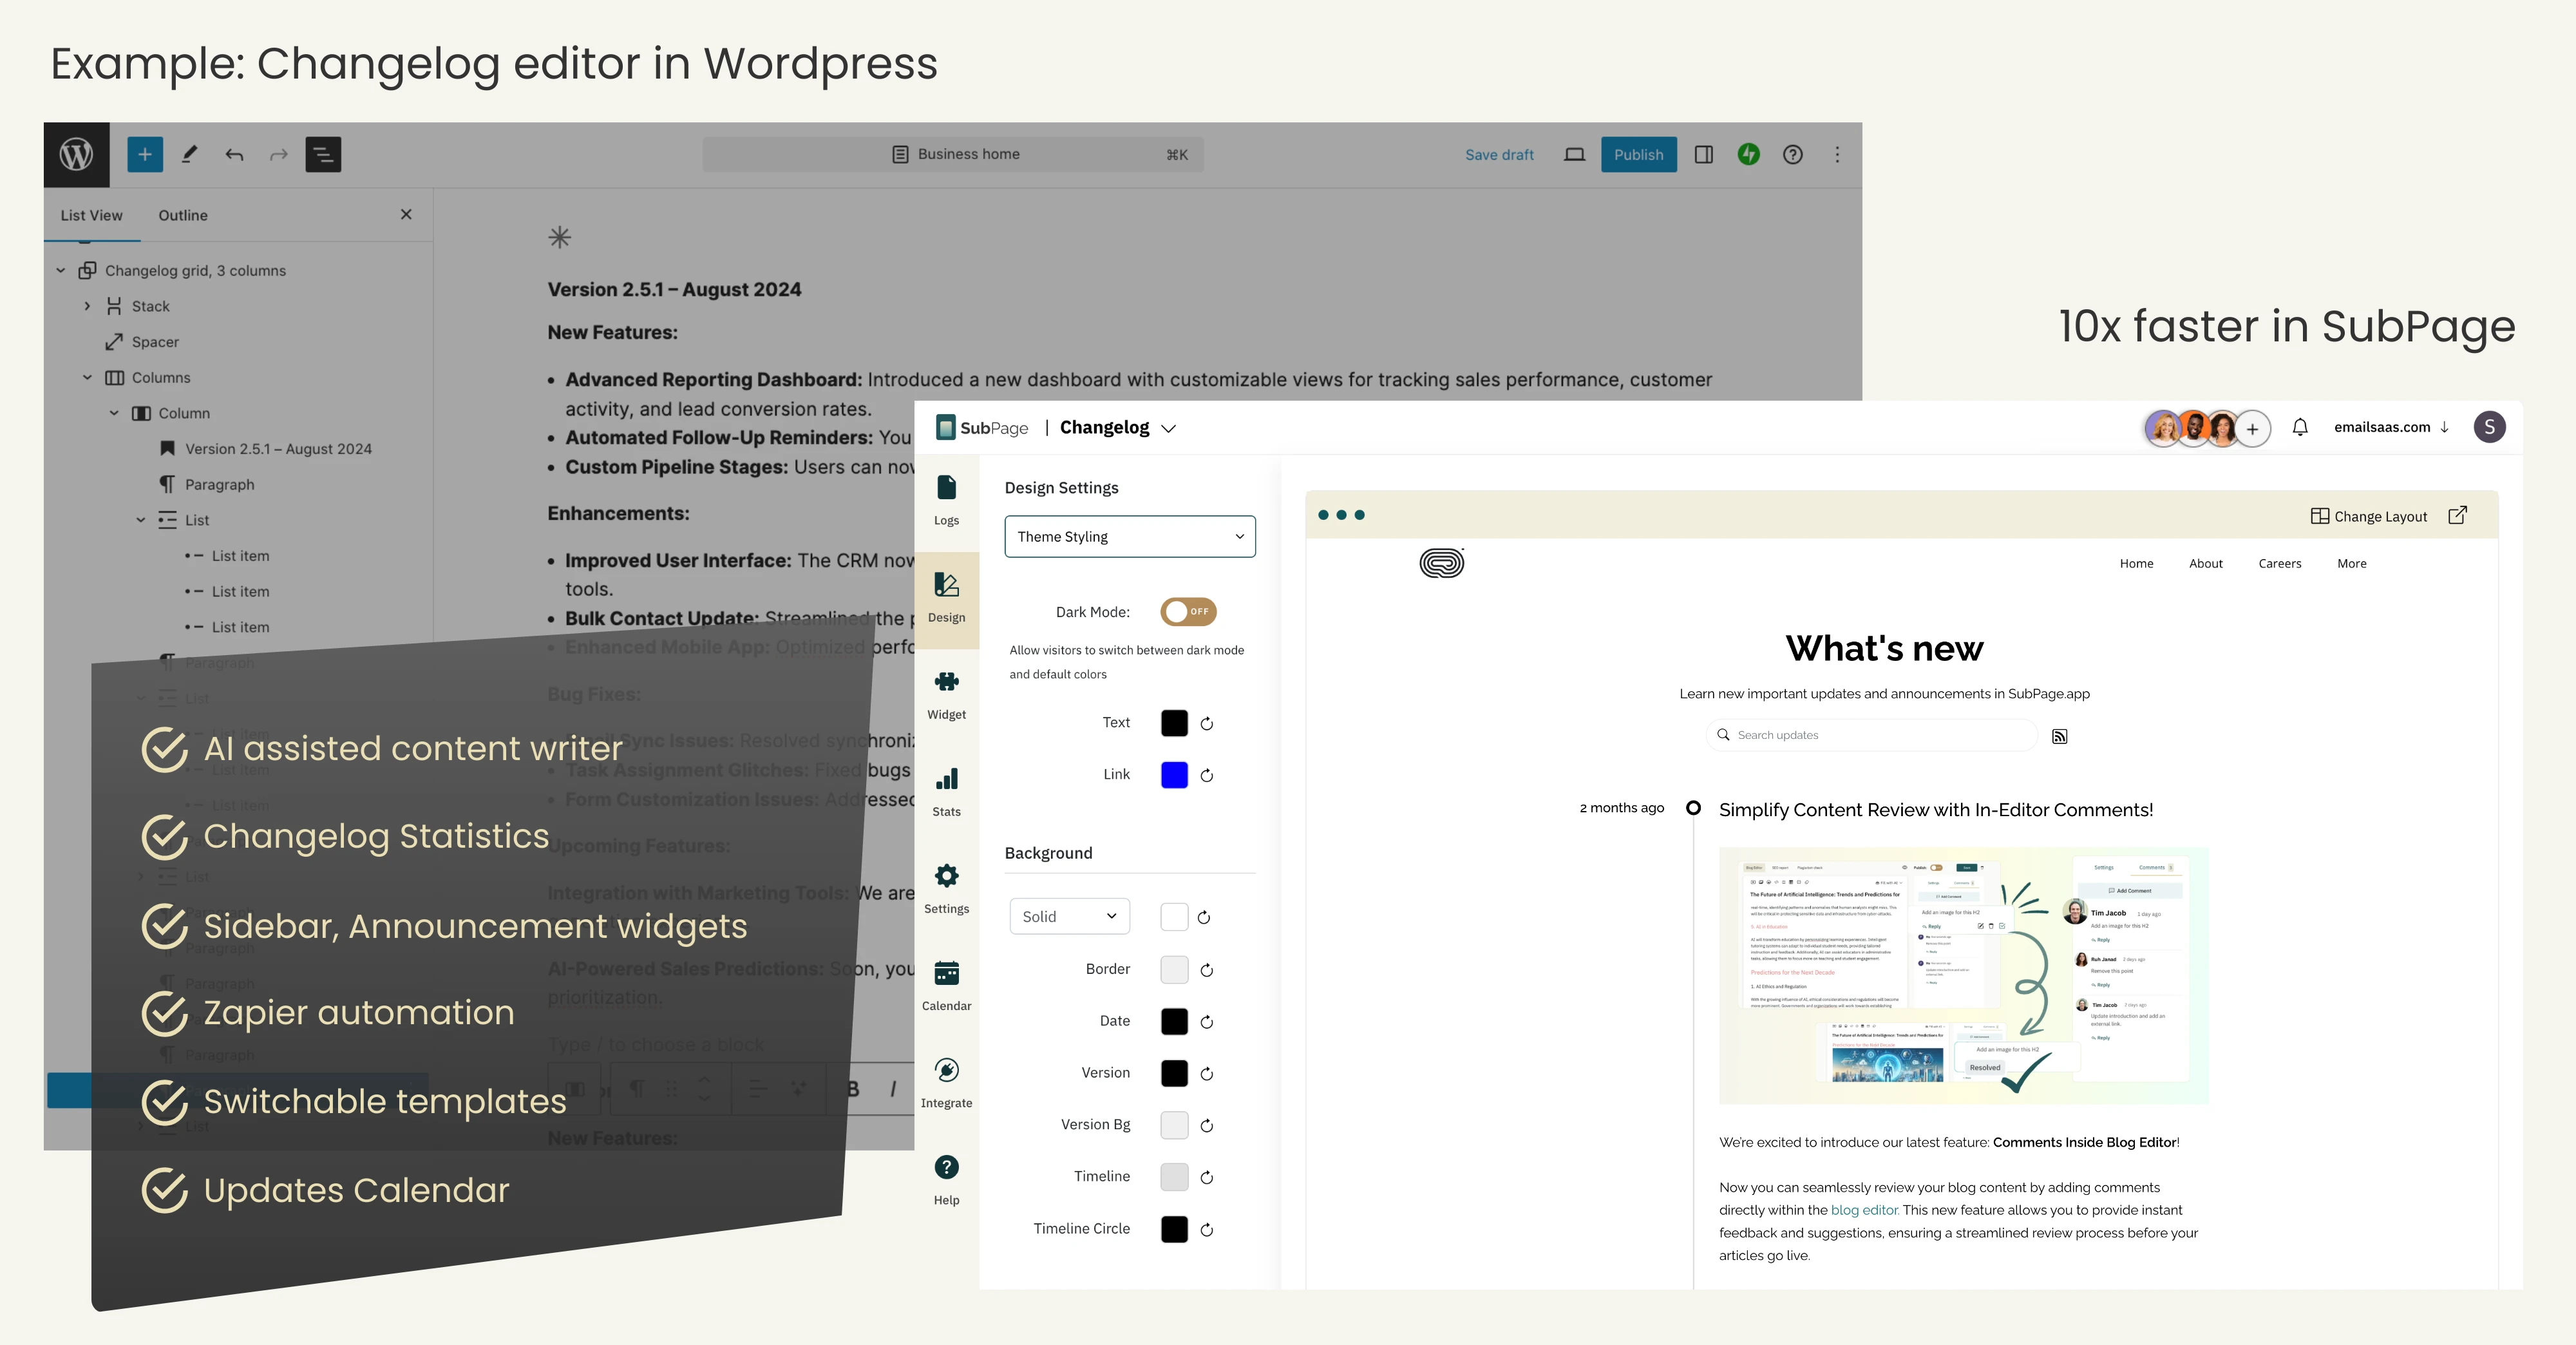Switch to the List View tab
2576x1345 pixels.
[91, 215]
